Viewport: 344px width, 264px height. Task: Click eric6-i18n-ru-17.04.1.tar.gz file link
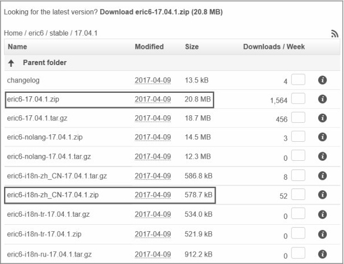(x=49, y=254)
